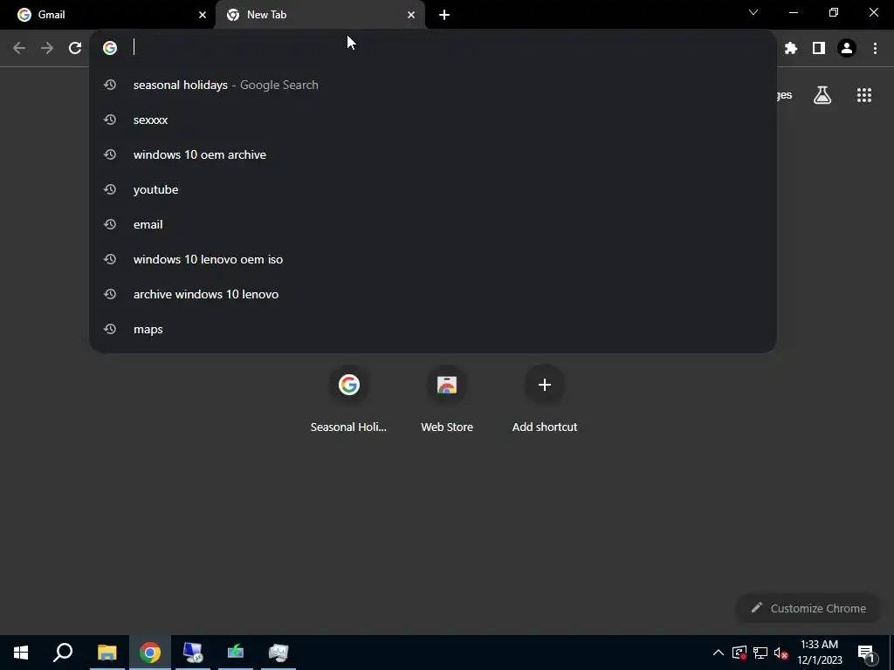Click the muted speaker volume icon
Viewport: 894px width, 670px height.
[781, 653]
